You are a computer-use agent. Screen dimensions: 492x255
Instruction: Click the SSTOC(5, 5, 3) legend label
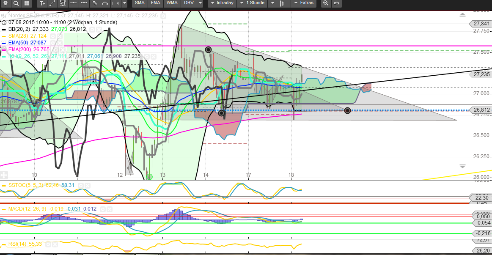coord(26,185)
